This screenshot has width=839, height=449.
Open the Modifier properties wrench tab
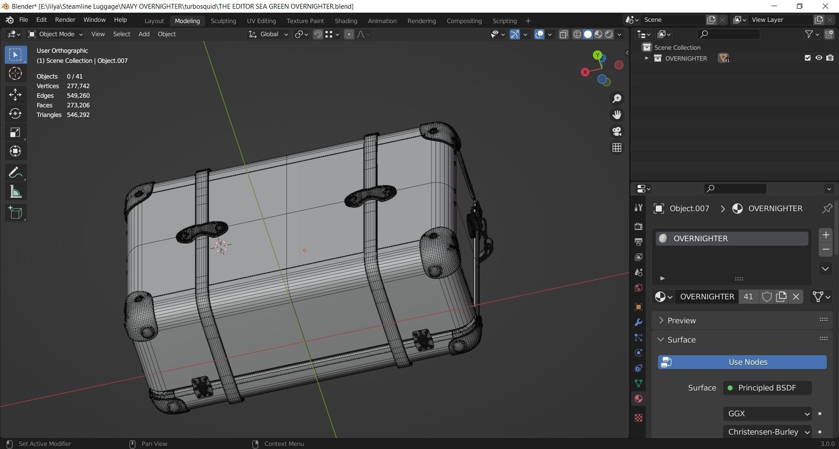point(638,322)
